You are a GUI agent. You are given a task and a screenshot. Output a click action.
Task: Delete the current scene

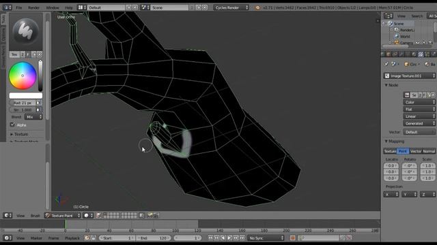pyautogui.click(x=205, y=7)
